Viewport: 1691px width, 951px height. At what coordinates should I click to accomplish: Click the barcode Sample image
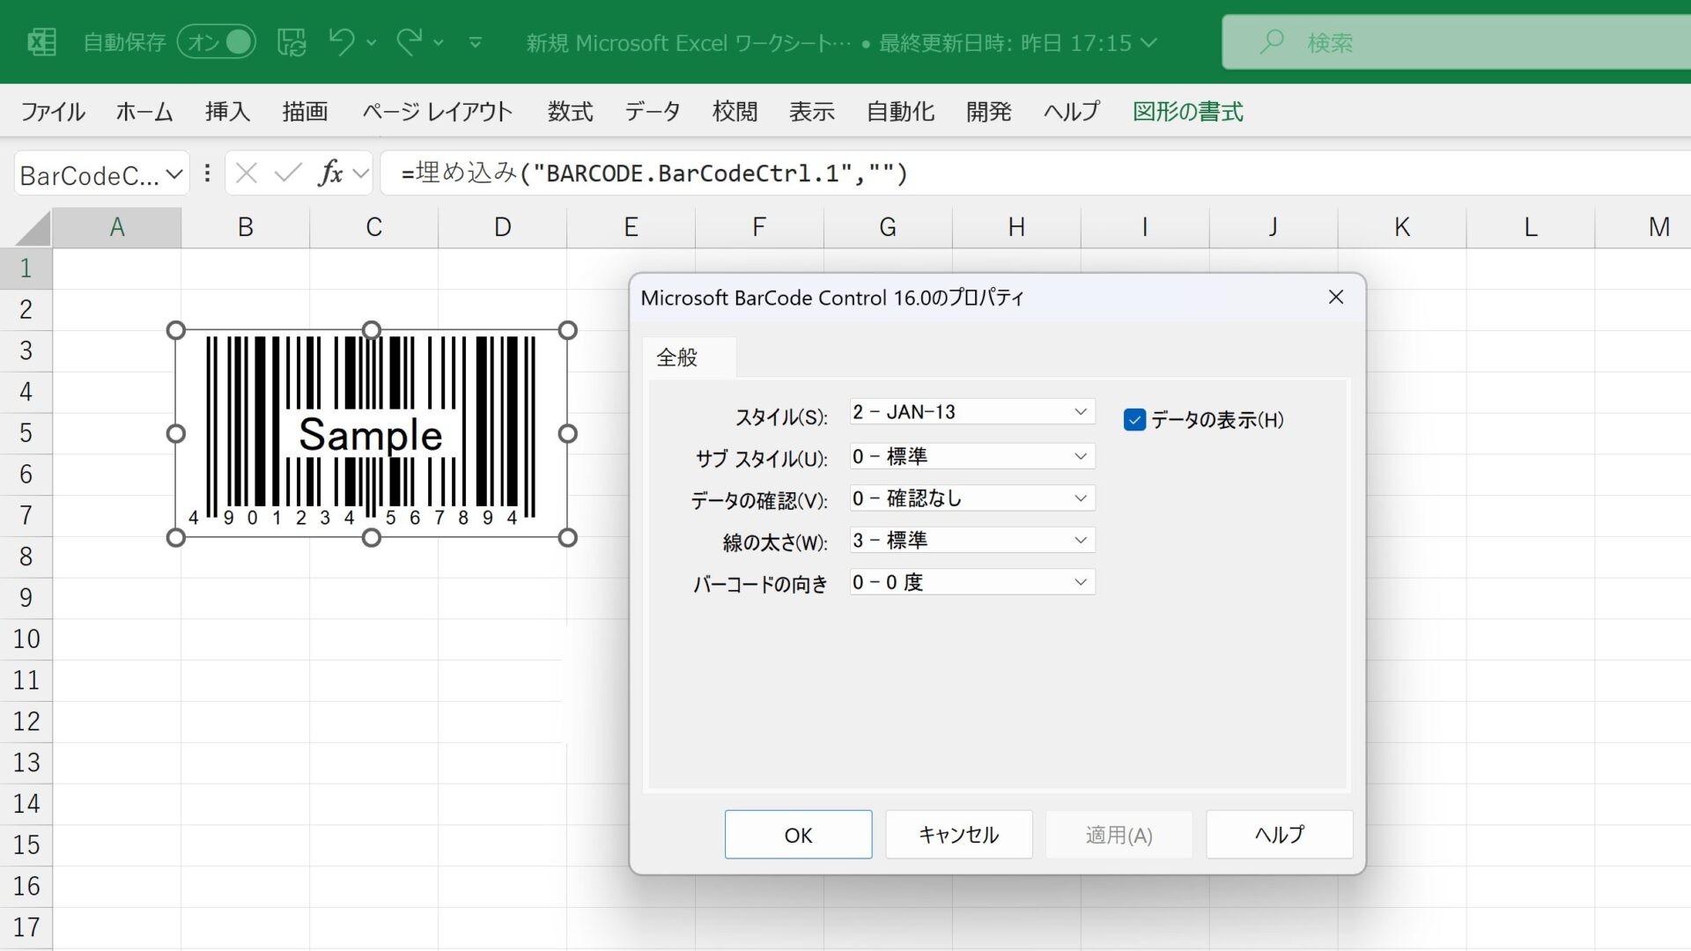371,433
